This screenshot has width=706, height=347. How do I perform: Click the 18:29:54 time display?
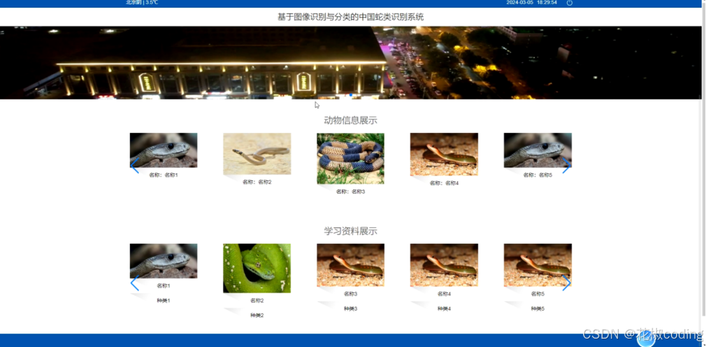pos(547,3)
